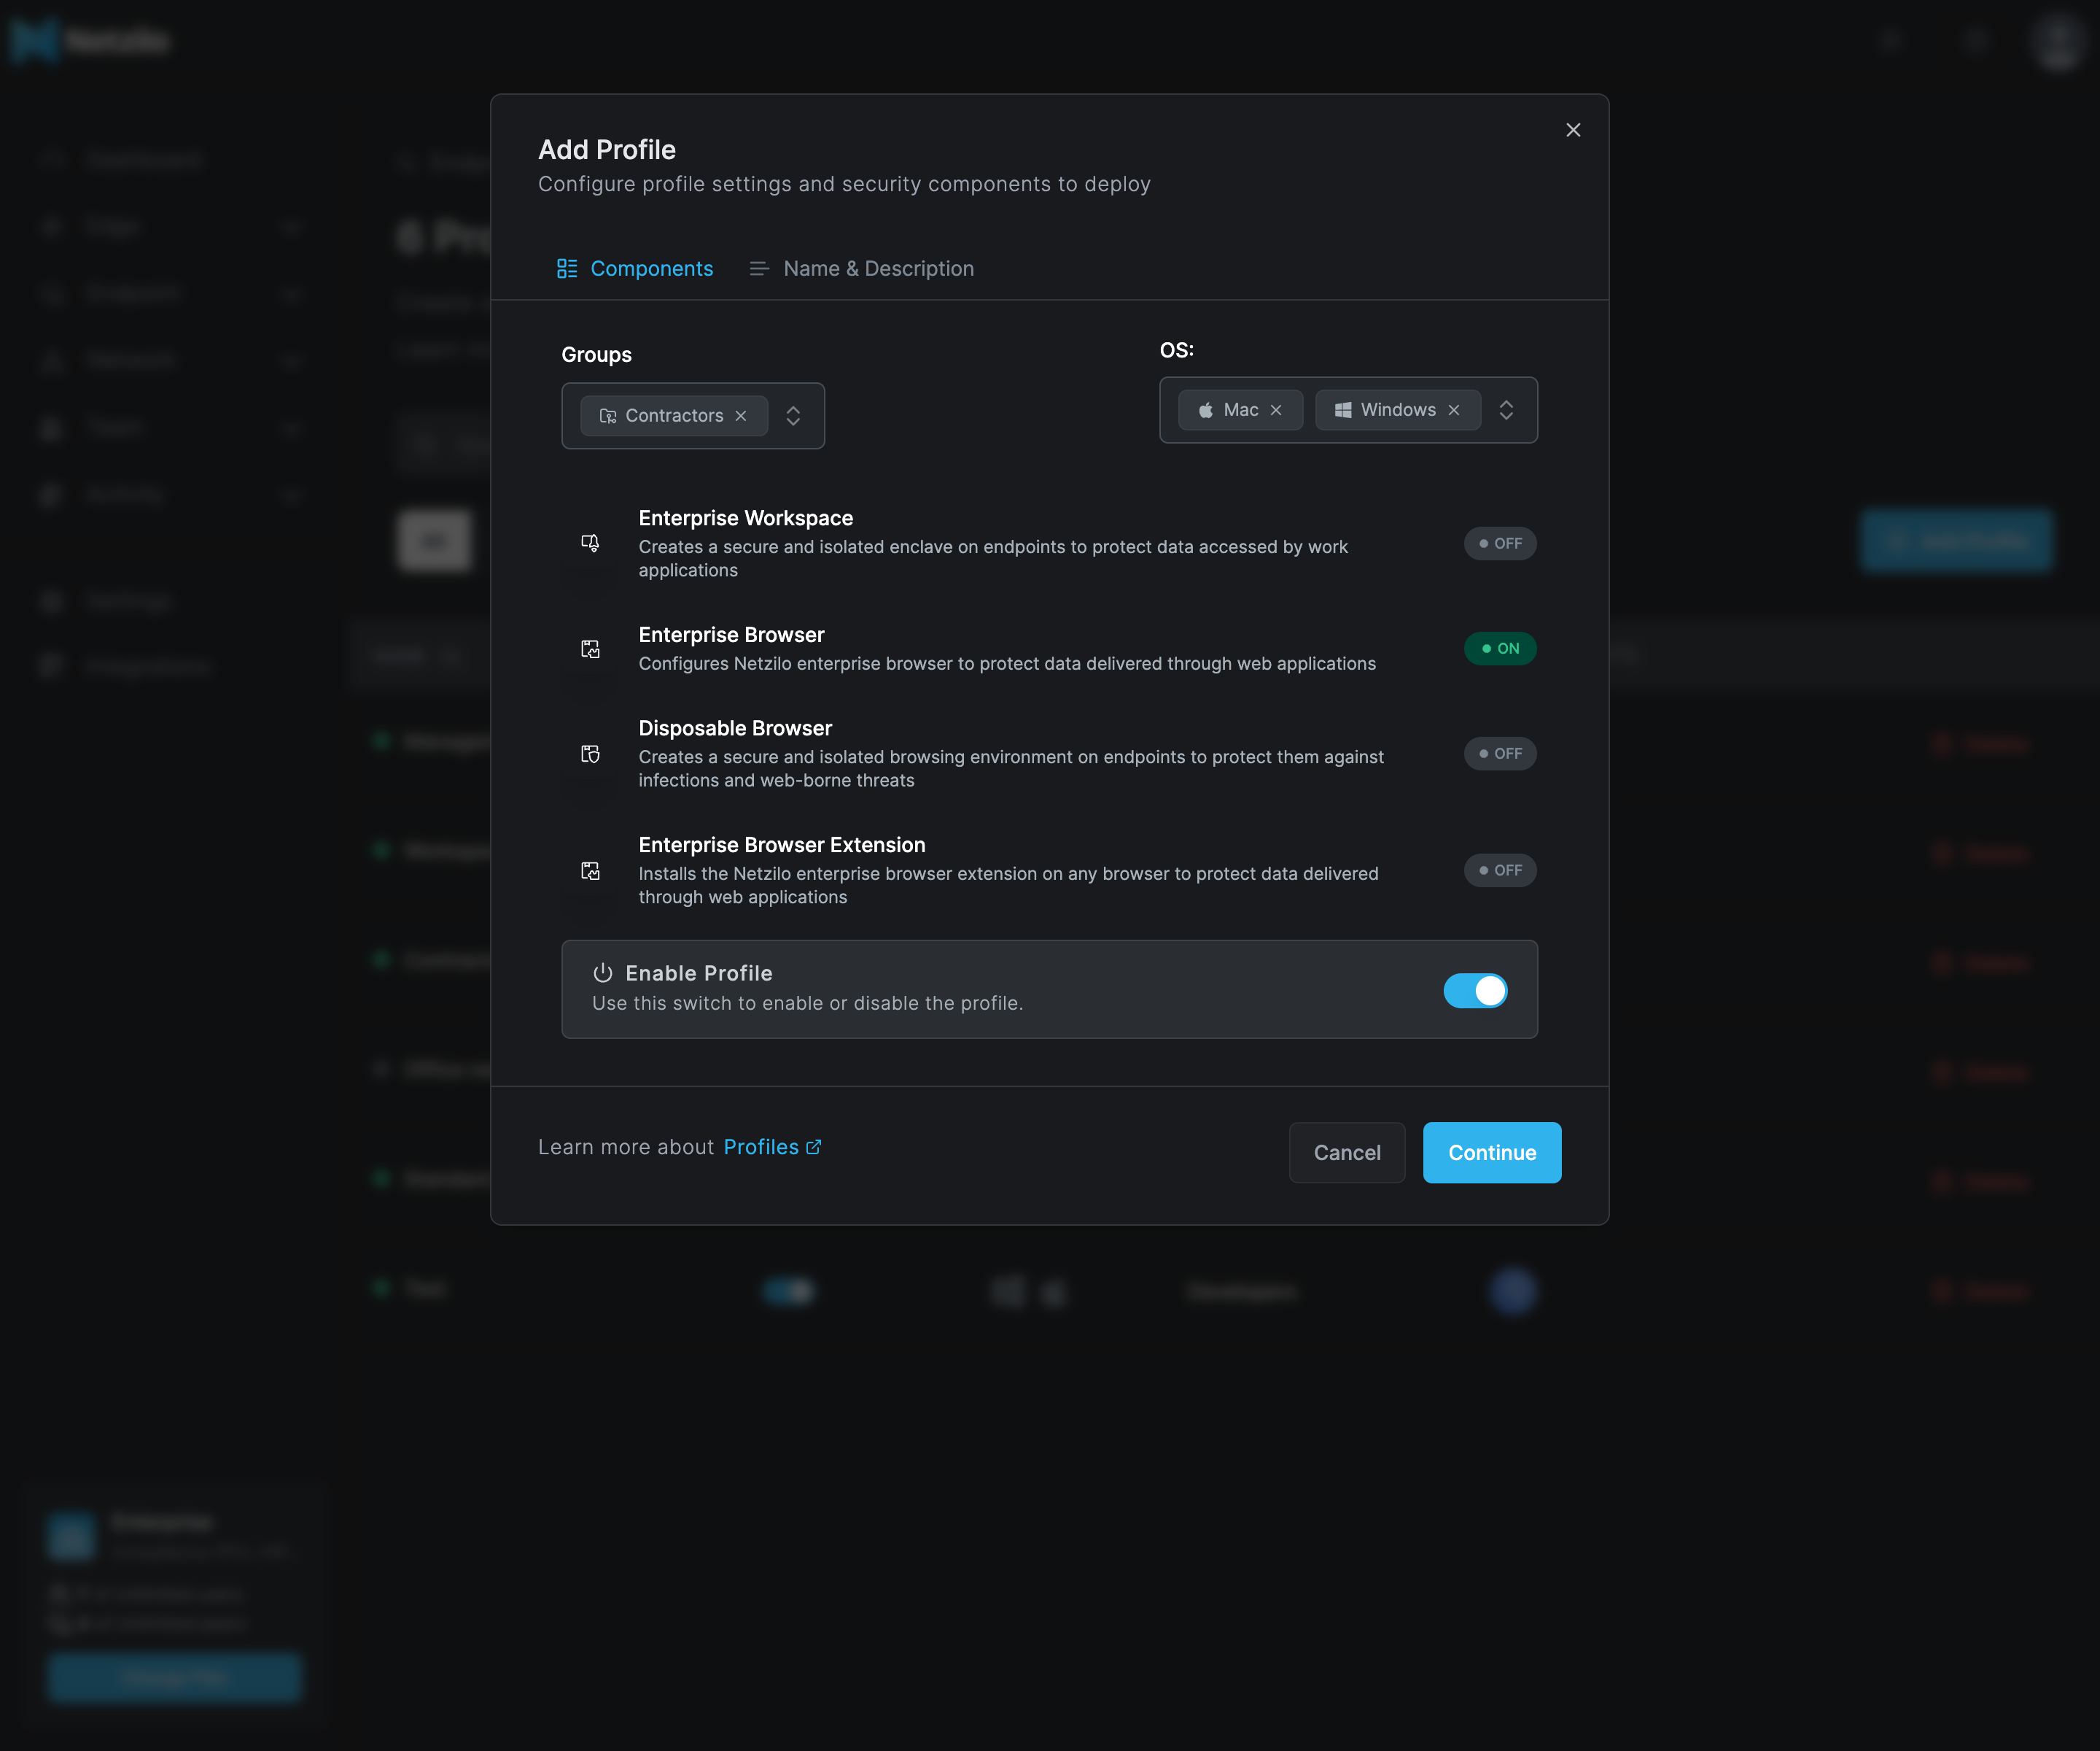This screenshot has height=1751, width=2100.
Task: Click the Enterprise Browser icon
Action: click(590, 649)
